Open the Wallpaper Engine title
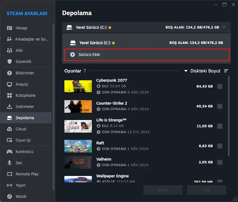The width and height of the screenshot is (238, 202). tap(113, 176)
